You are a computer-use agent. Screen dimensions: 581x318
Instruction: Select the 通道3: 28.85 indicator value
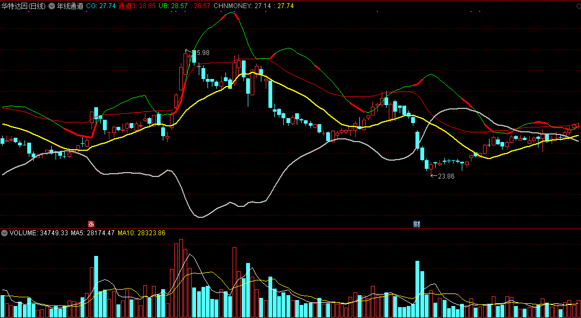[x=137, y=6]
